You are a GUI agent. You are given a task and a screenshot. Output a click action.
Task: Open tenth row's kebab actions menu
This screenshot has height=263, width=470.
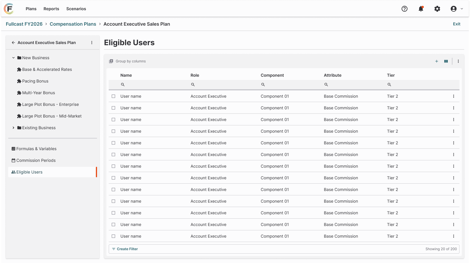454,201
